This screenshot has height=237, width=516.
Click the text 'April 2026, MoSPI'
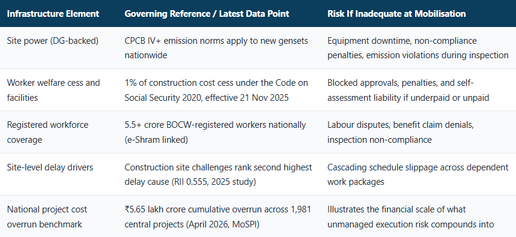point(221,224)
